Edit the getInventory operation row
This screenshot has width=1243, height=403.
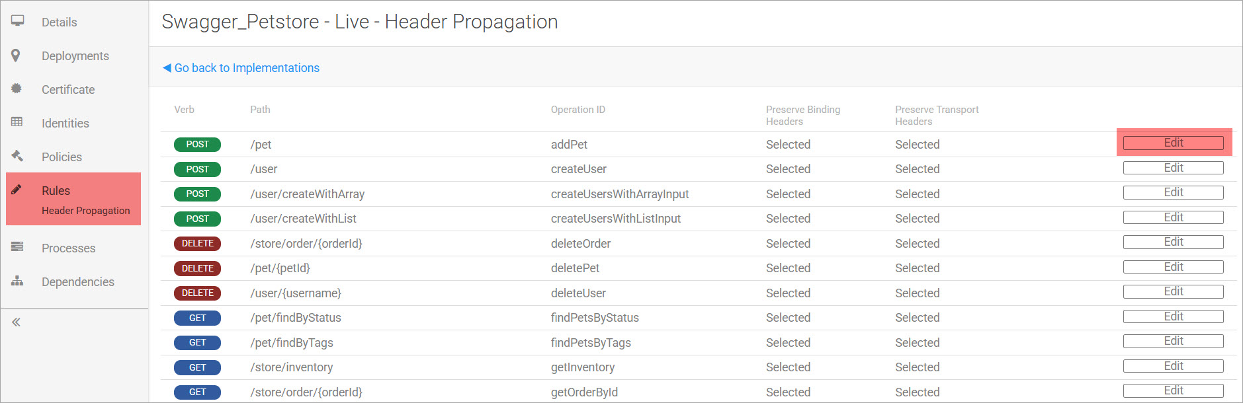[x=1173, y=366]
